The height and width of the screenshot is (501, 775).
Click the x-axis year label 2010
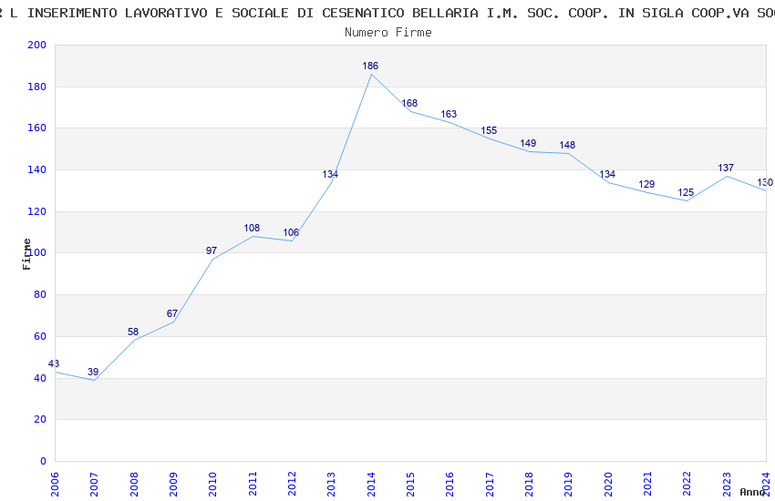(213, 485)
